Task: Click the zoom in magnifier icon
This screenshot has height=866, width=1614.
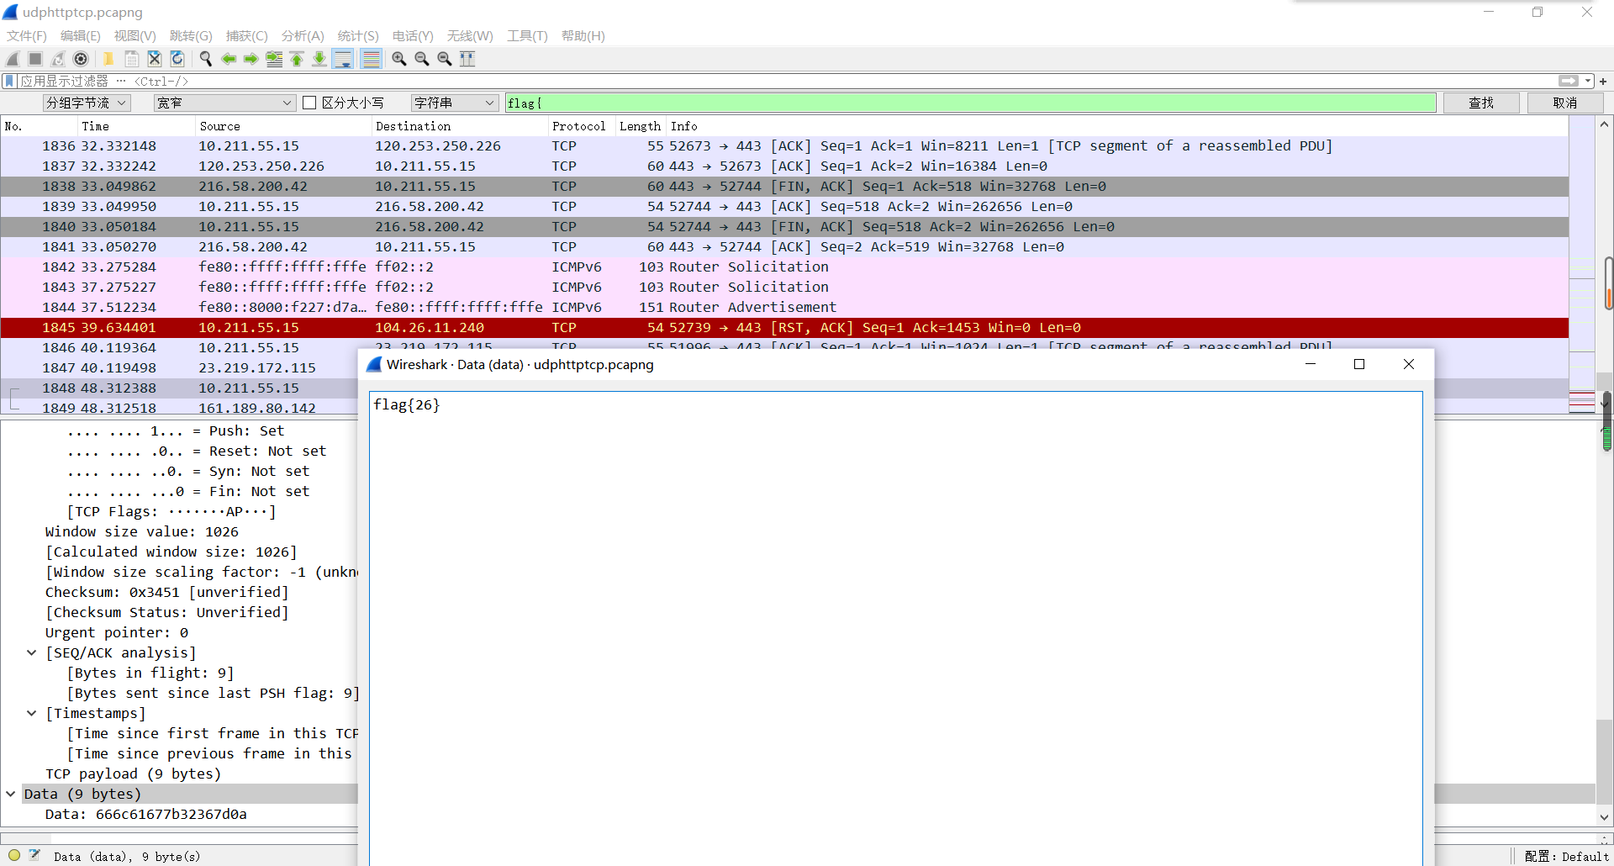Action: click(399, 59)
